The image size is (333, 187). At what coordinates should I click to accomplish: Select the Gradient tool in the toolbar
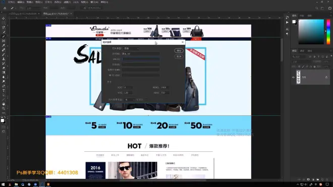pos(4,73)
